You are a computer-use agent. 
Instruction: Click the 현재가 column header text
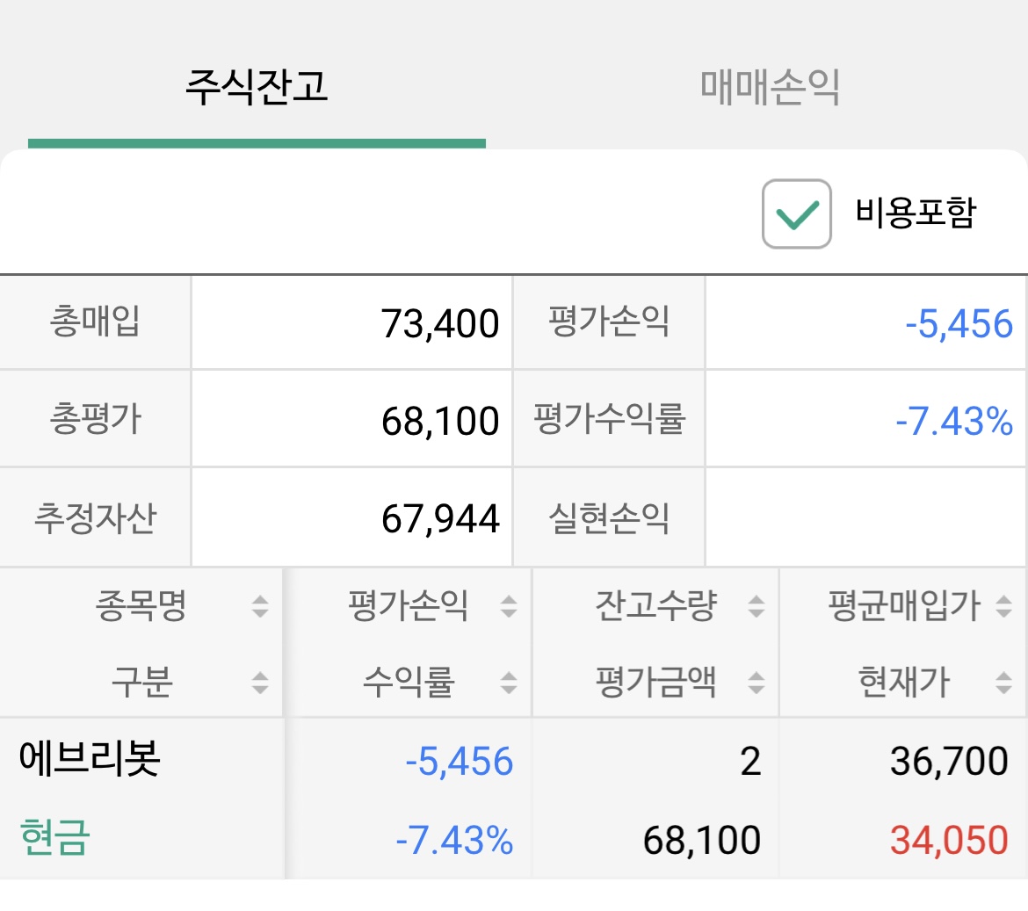(904, 682)
